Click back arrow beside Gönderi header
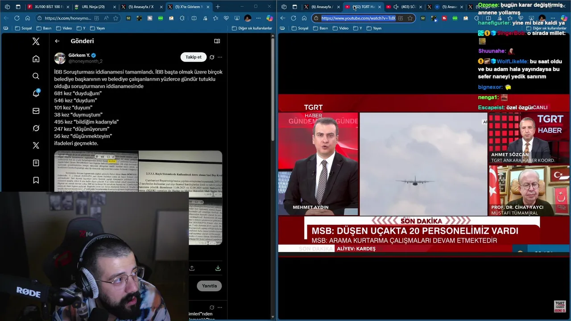Image resolution: width=571 pixels, height=321 pixels. pos(57,41)
